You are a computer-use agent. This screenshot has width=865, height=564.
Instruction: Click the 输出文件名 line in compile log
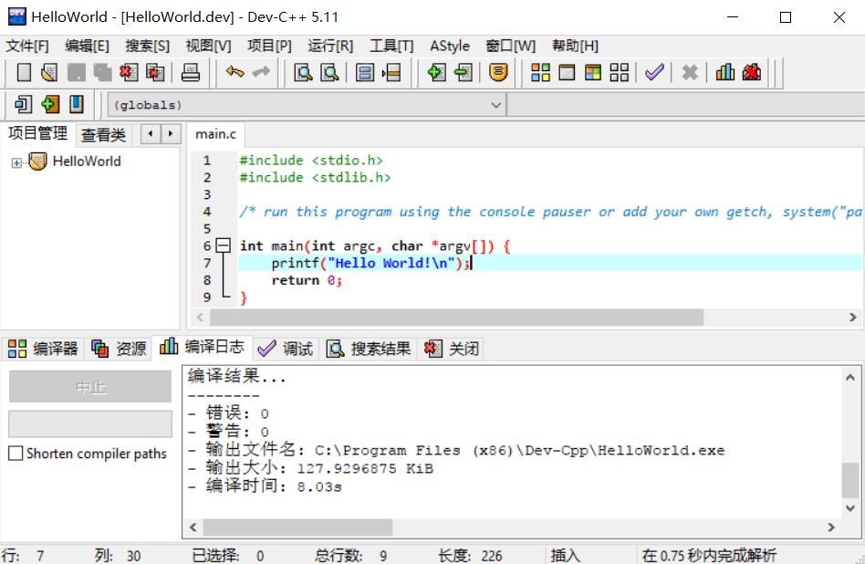[x=457, y=450]
